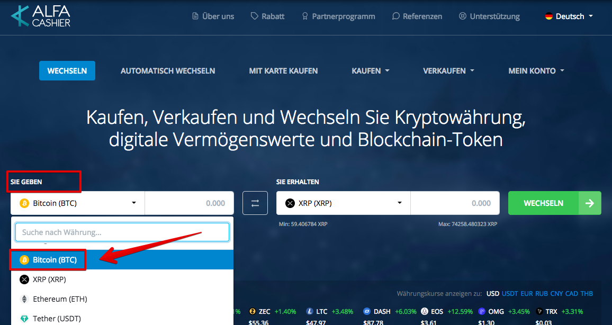Click the German flag icon
The image size is (612, 325).
pos(549,16)
